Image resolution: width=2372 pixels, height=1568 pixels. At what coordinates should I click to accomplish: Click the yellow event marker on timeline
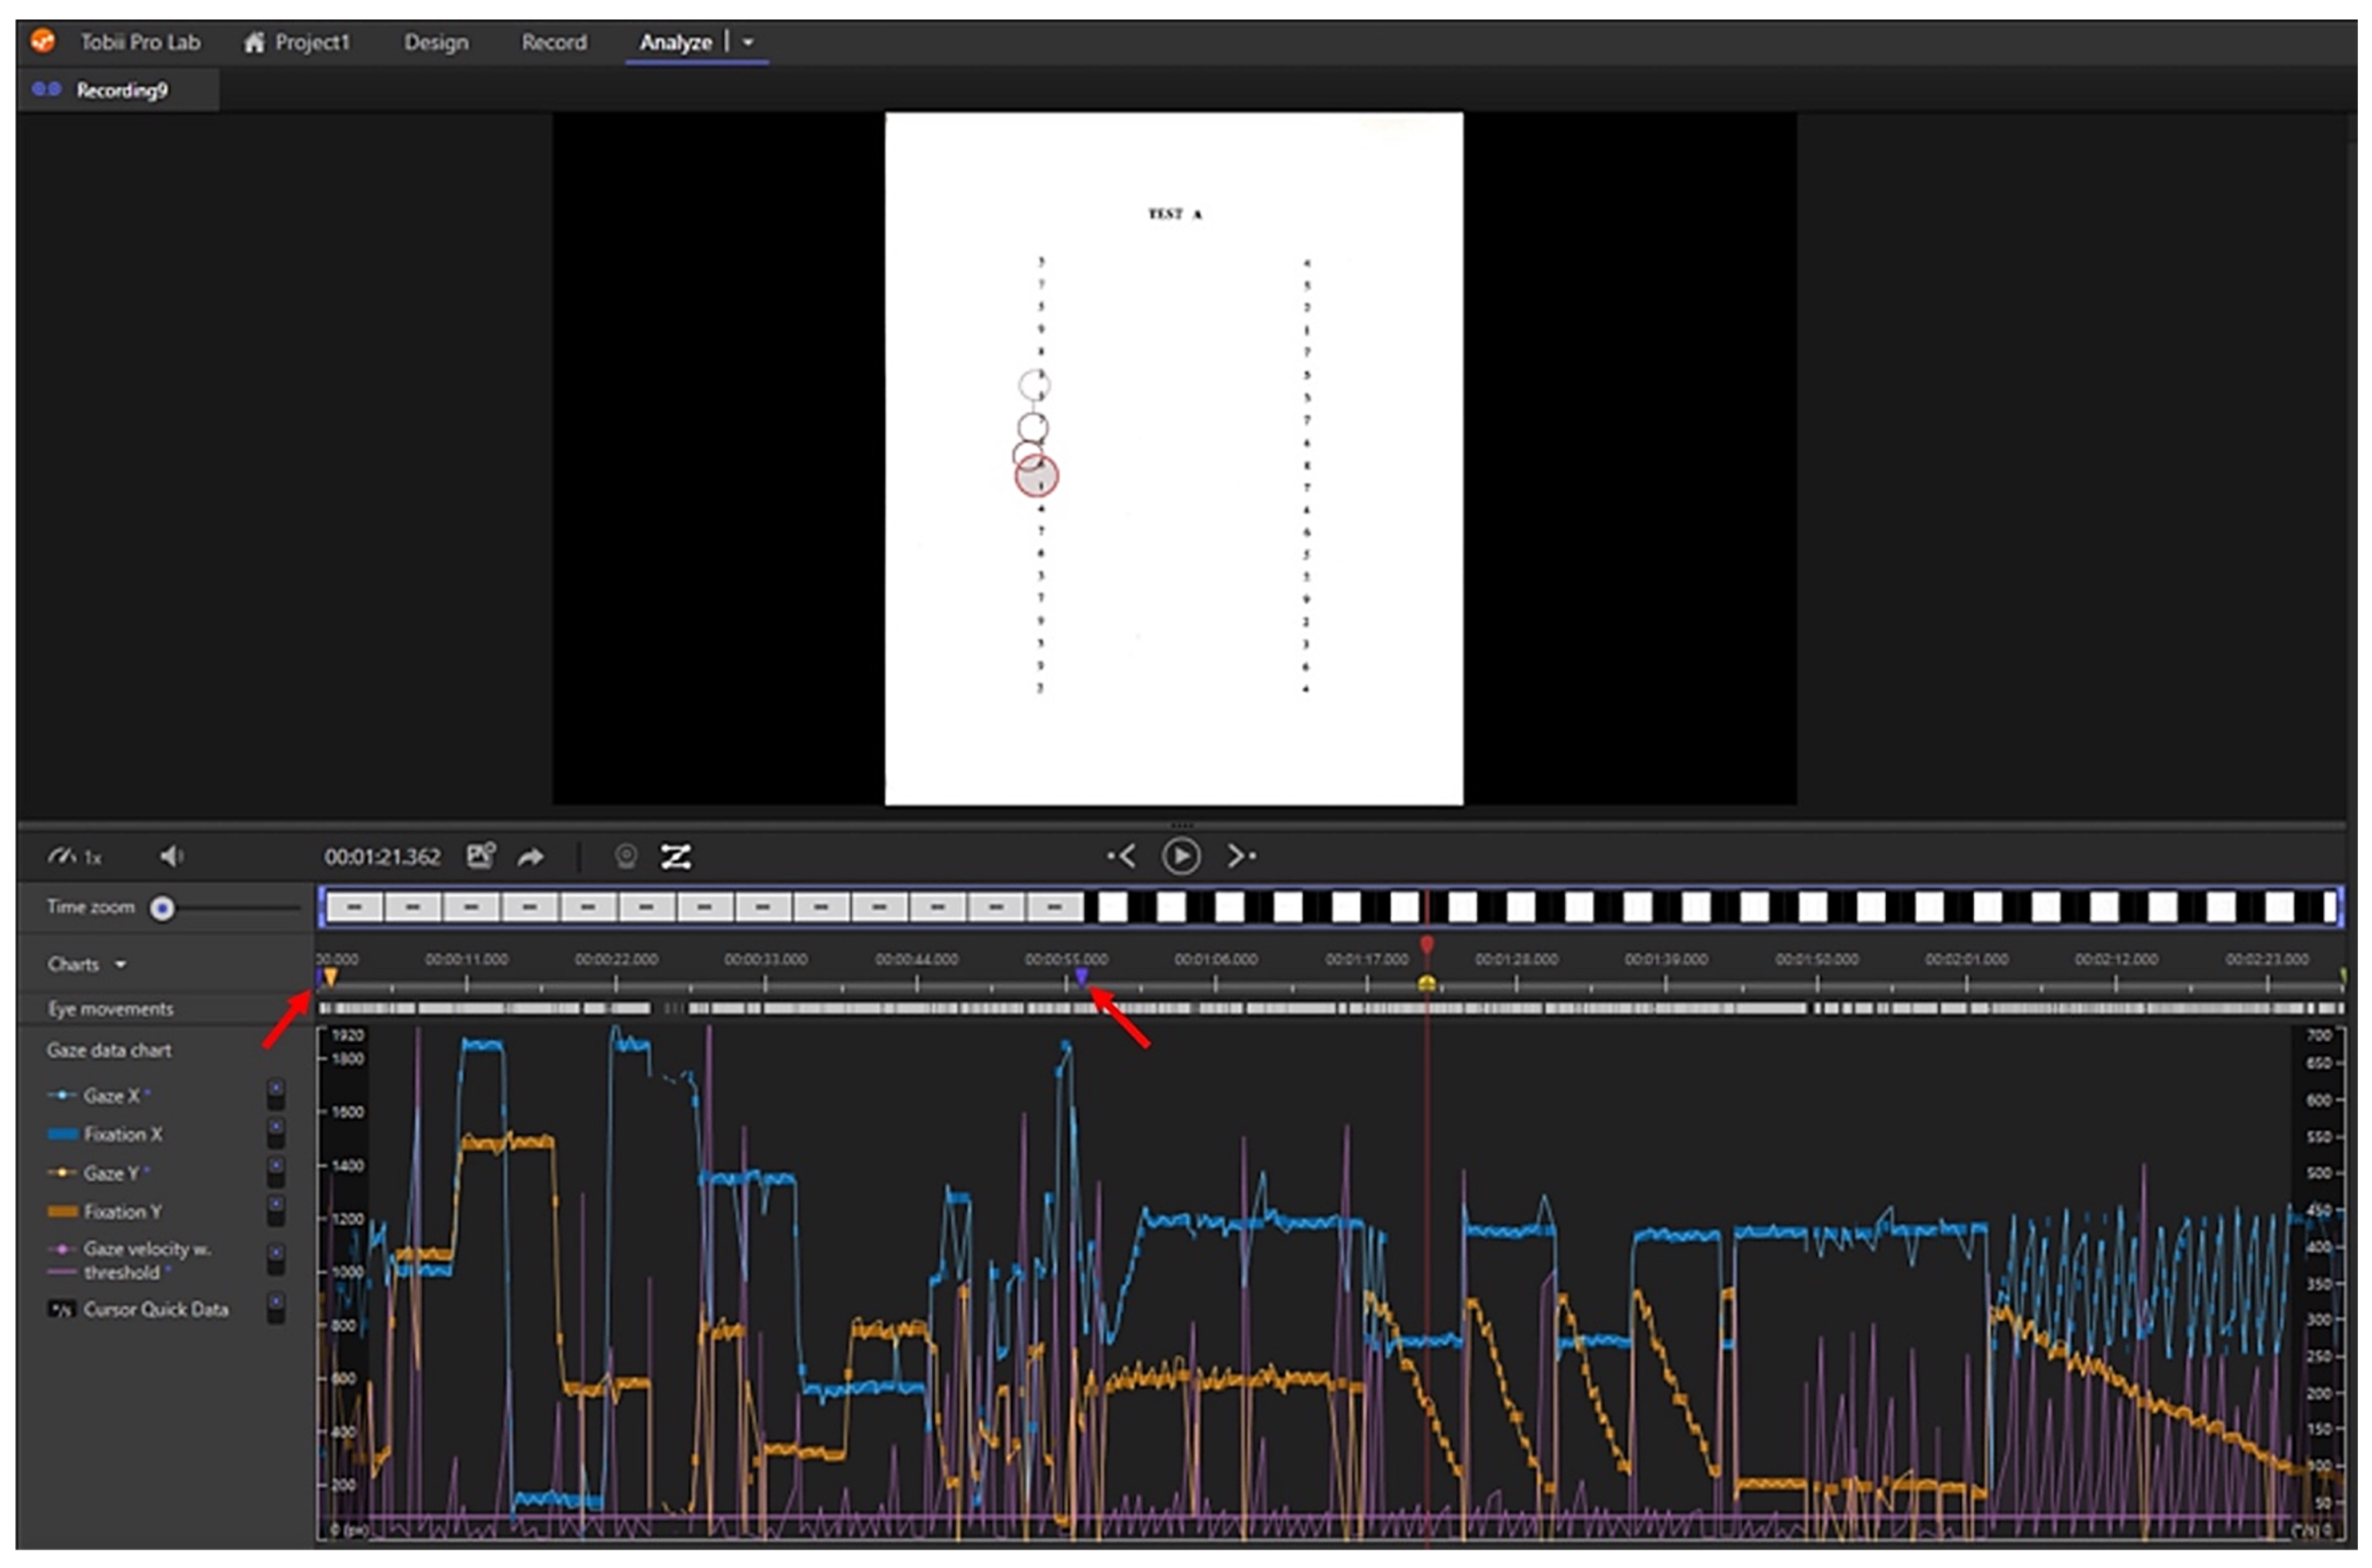click(x=1427, y=983)
